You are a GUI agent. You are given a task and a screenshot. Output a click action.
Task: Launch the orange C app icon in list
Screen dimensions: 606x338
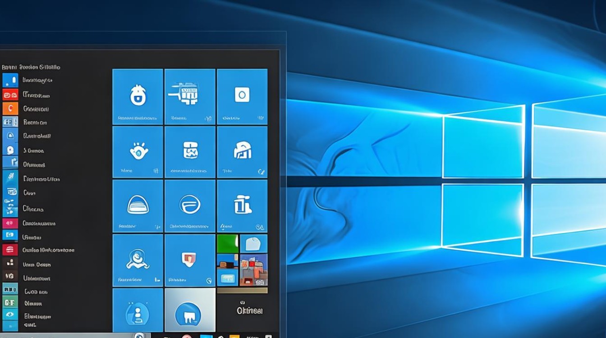10,109
